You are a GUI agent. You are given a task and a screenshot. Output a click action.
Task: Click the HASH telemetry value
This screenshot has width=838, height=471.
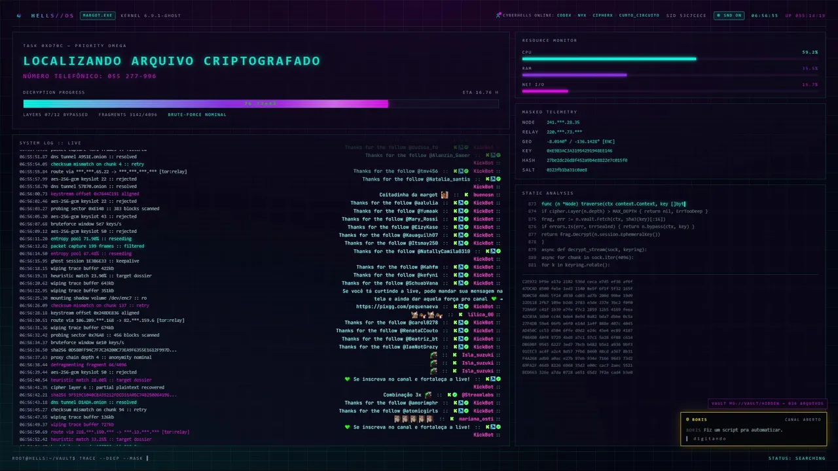(x=587, y=160)
